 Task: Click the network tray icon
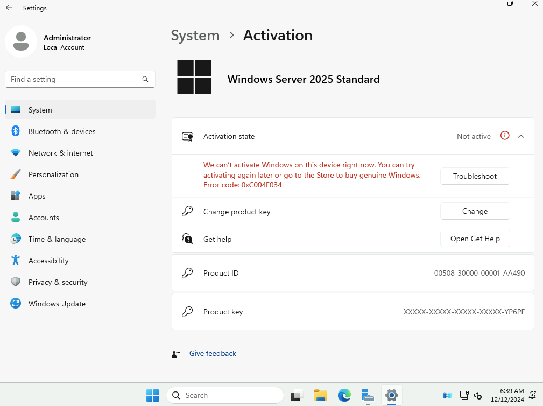464,395
